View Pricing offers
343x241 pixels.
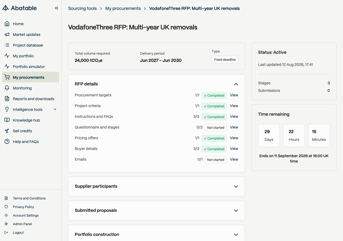234,138
